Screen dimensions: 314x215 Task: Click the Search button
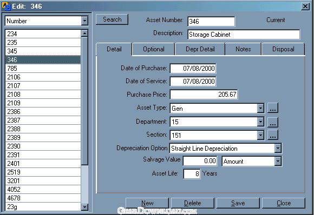(112, 19)
